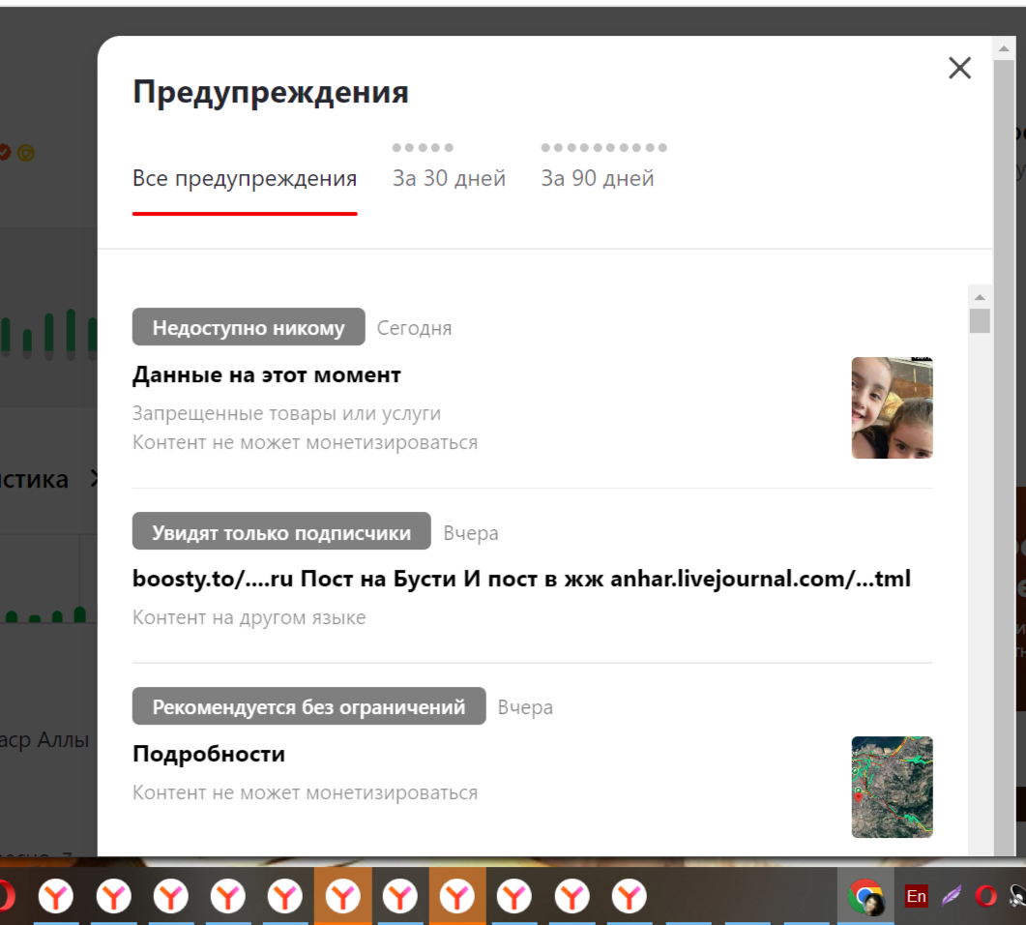
Task: Switch to the 'За 90 дней' tab
Action: [597, 178]
